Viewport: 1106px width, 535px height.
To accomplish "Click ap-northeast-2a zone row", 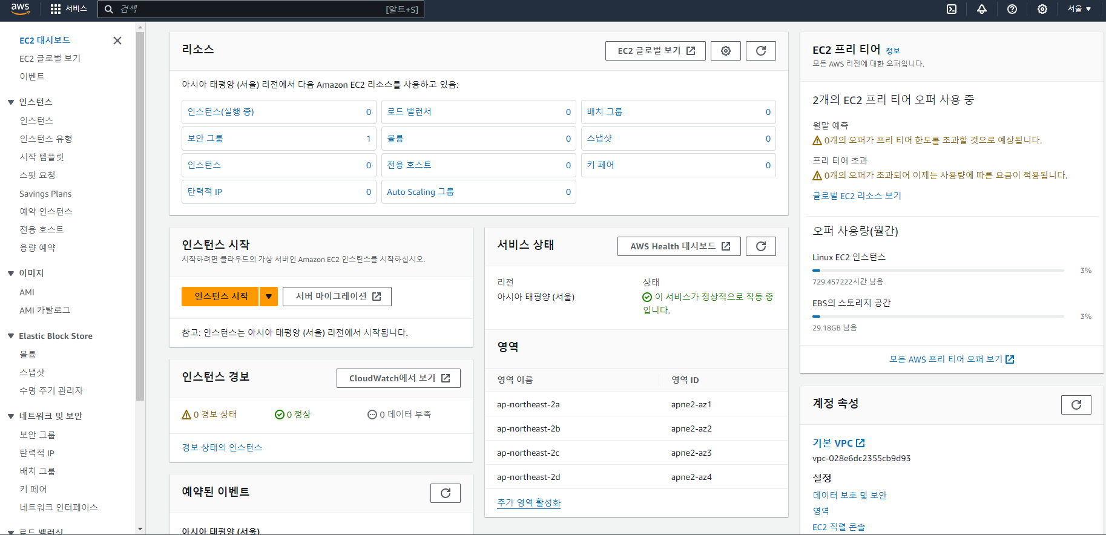I will [x=636, y=404].
